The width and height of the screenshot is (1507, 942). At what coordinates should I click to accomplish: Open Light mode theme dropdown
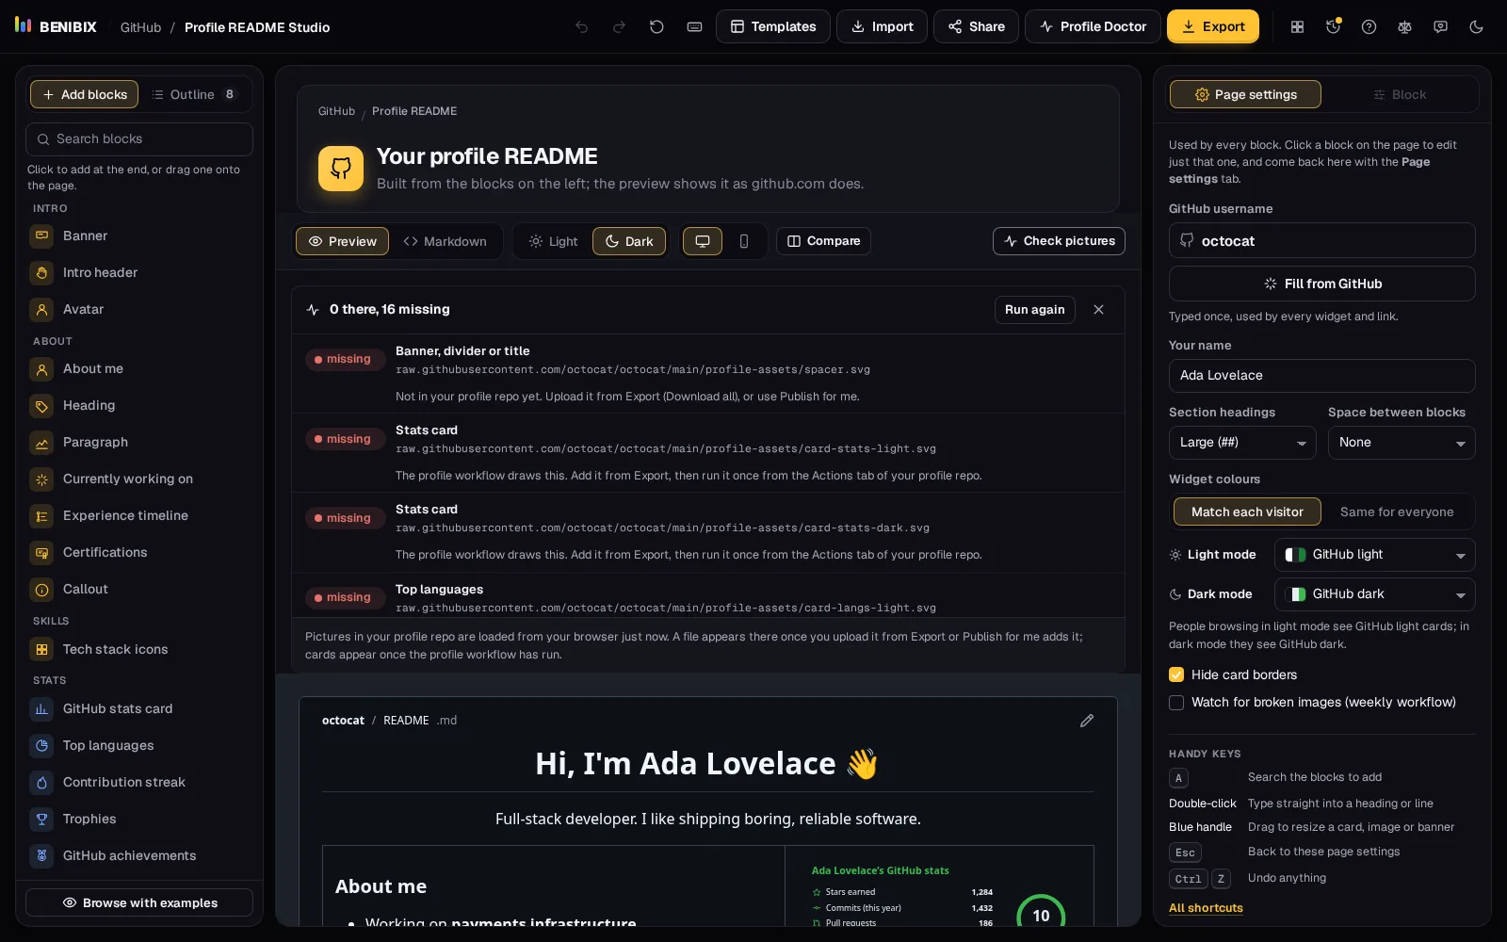1375,555
